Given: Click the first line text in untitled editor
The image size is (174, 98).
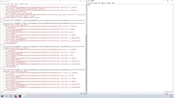Looking at the screenshot, I should [89, 5].
